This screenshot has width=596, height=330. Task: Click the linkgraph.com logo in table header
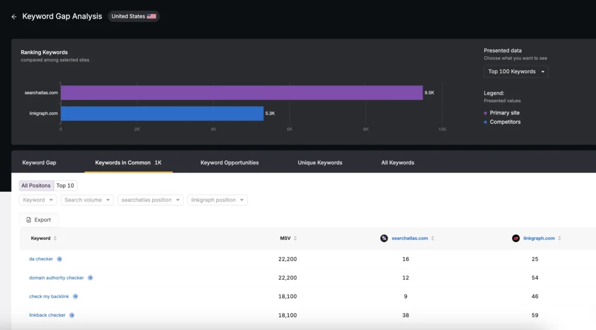click(x=516, y=238)
